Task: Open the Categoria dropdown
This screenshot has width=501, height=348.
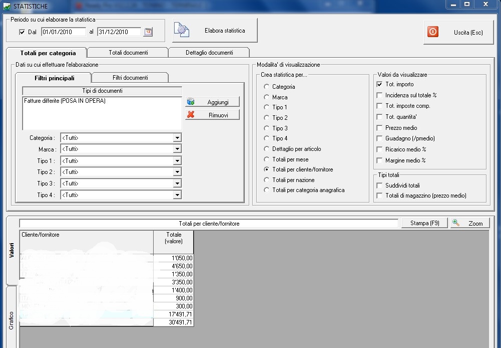Action: point(177,138)
